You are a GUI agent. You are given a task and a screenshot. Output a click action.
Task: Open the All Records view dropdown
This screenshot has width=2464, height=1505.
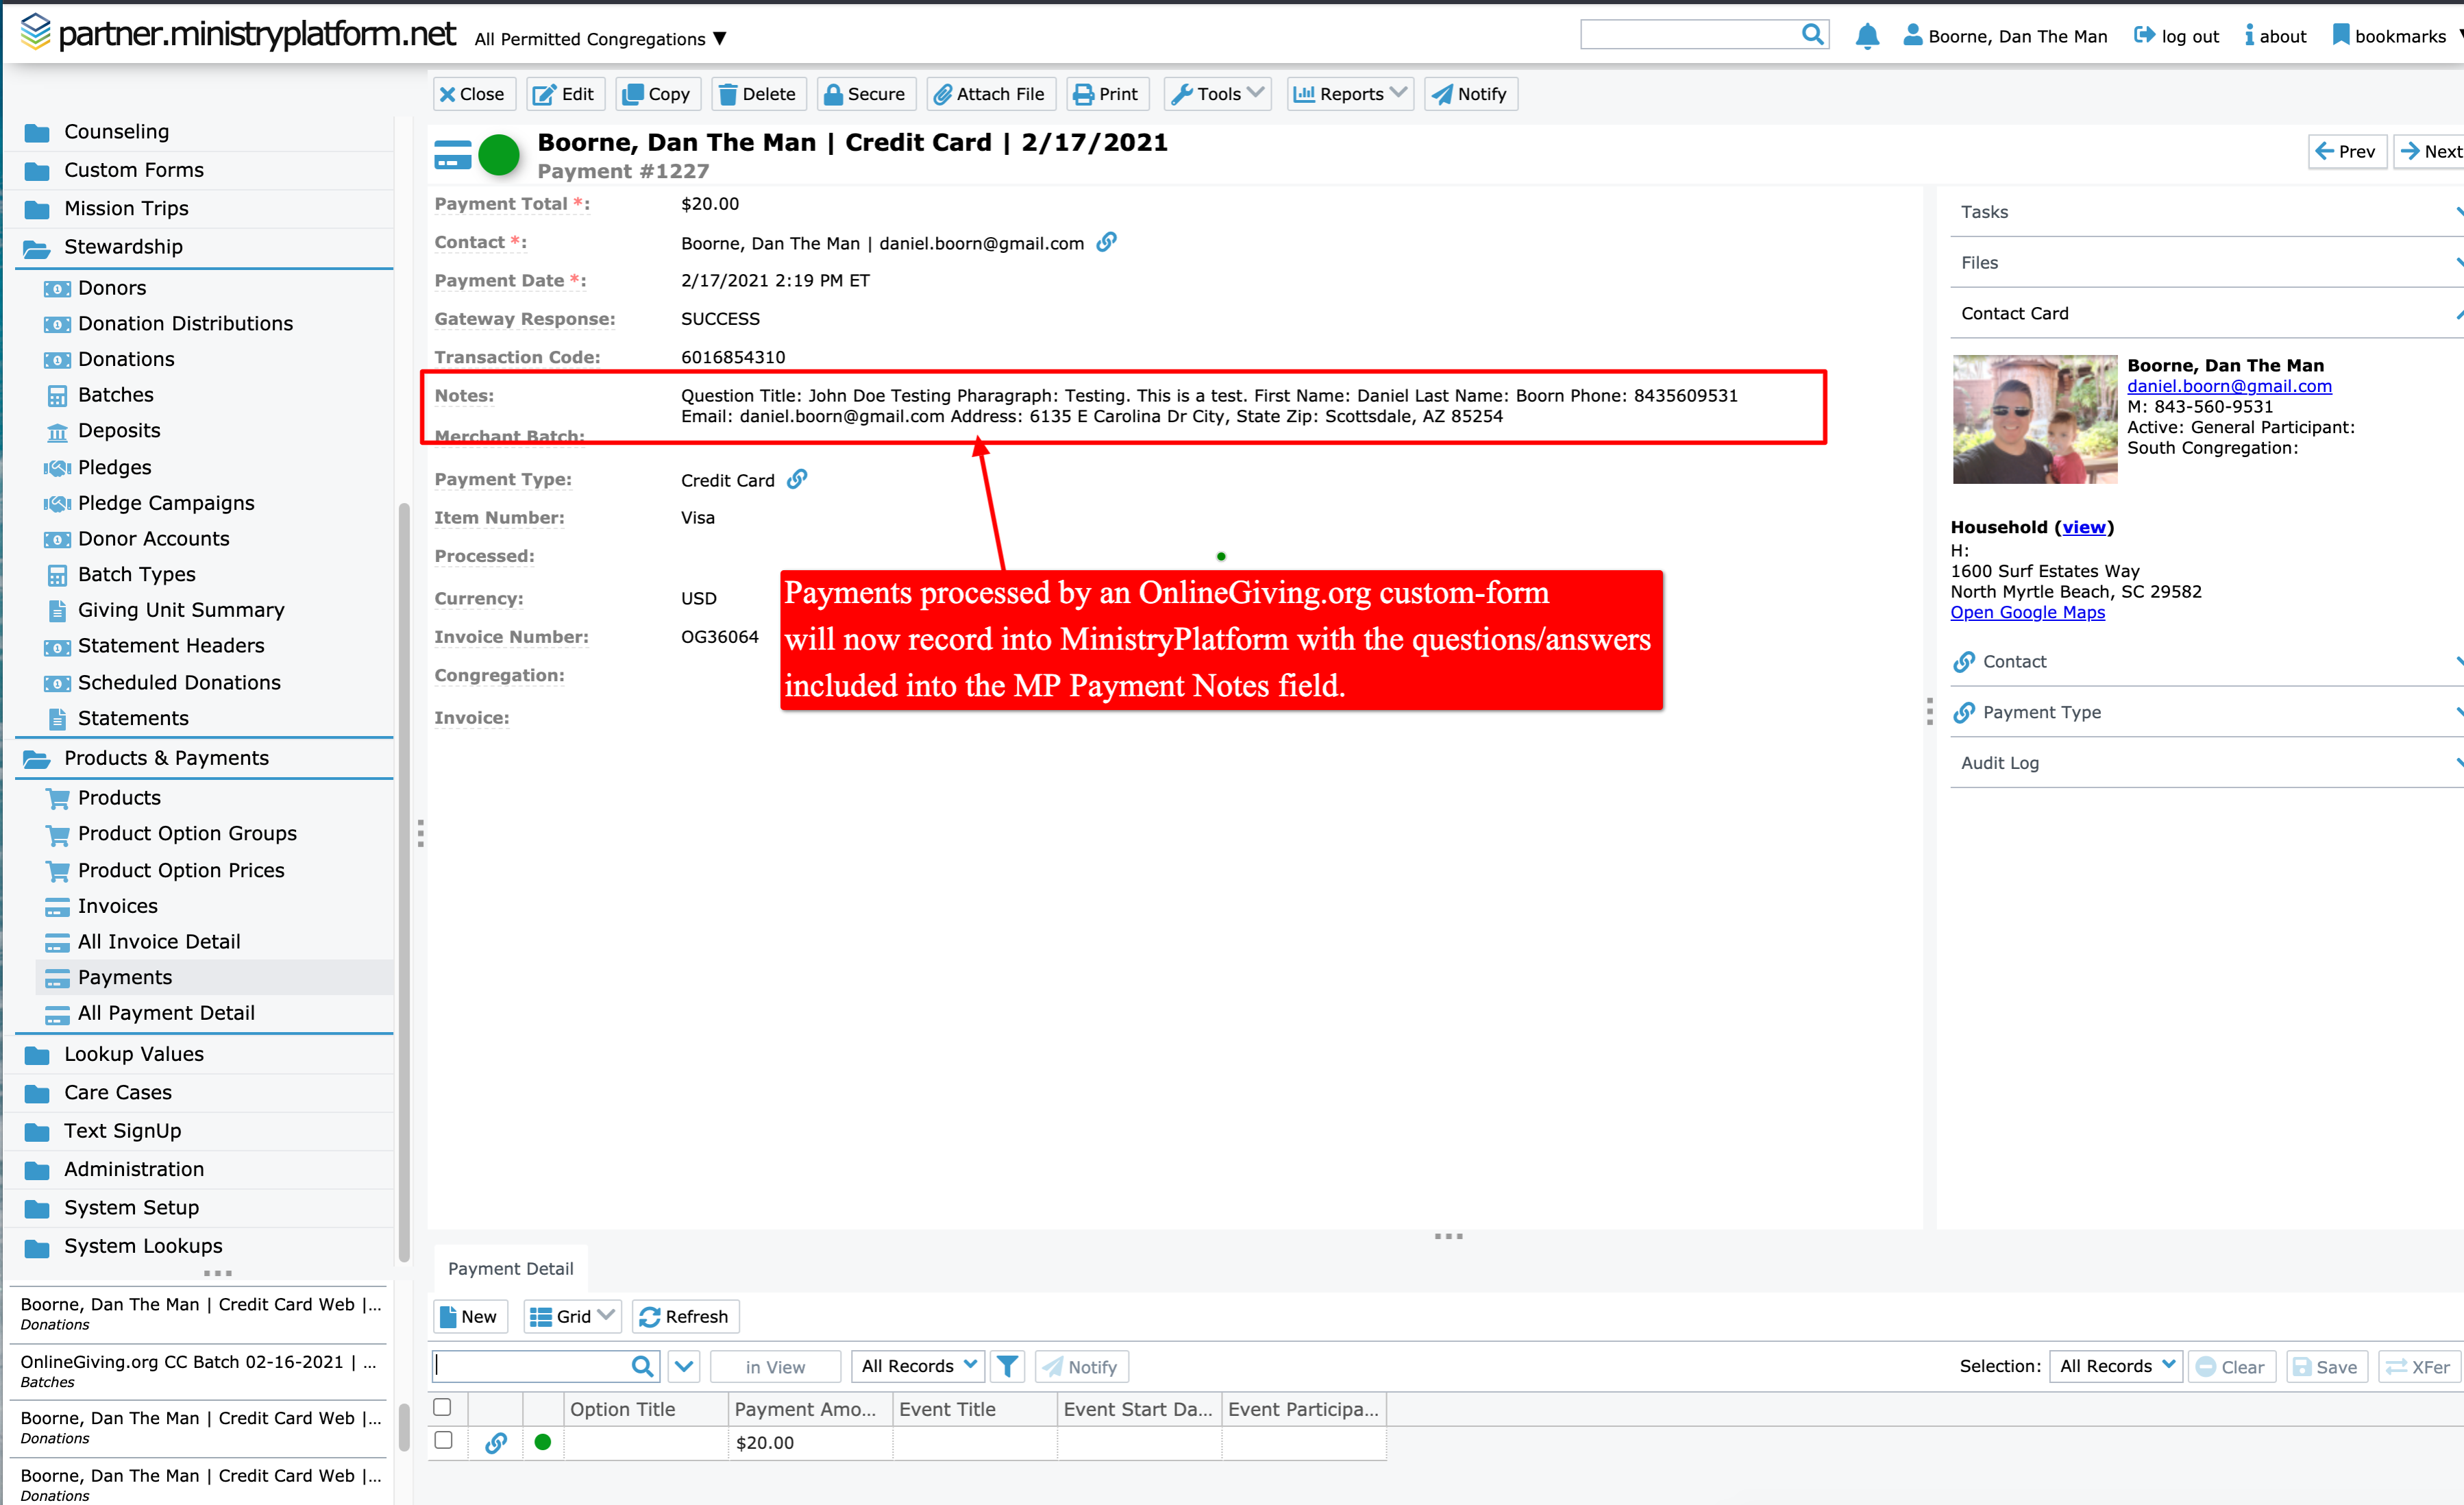point(918,1366)
